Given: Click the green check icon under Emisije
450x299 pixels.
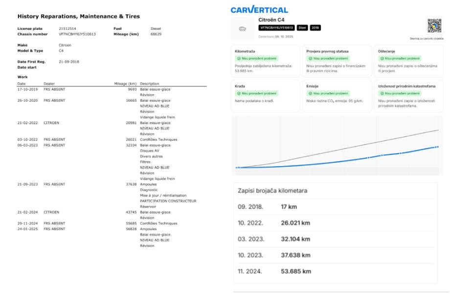Looking at the screenshot, I should pyautogui.click(x=311, y=93).
